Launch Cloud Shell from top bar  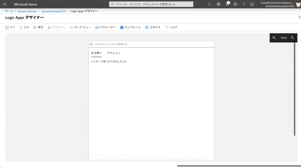tap(210, 4)
